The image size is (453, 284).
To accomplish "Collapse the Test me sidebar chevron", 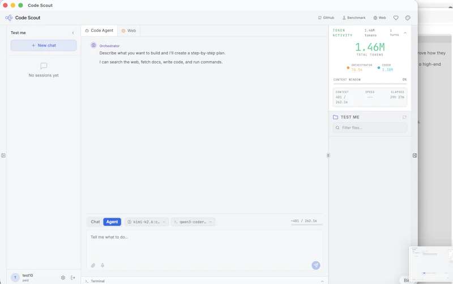I will tap(73, 33).
